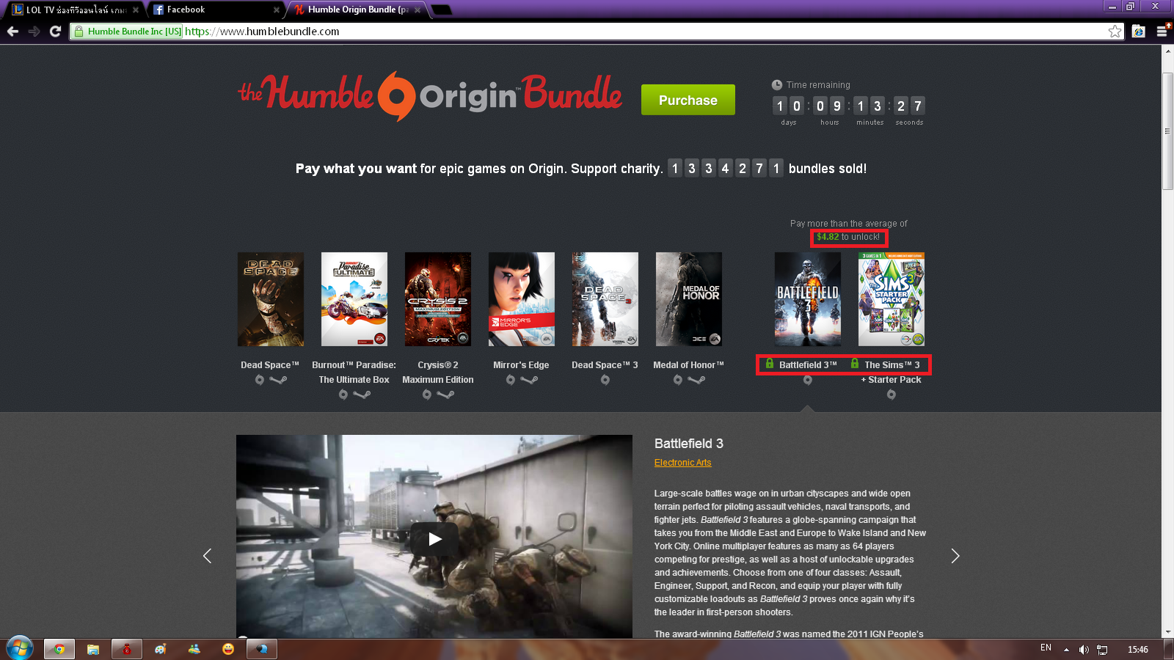This screenshot has height=660, width=1174.
Task: Open the yellow smiley messenger taskbar icon
Action: (x=228, y=649)
